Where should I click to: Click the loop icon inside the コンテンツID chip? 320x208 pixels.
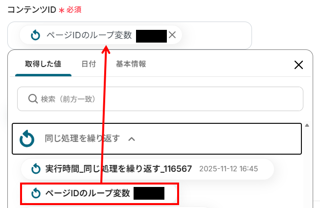36,35
